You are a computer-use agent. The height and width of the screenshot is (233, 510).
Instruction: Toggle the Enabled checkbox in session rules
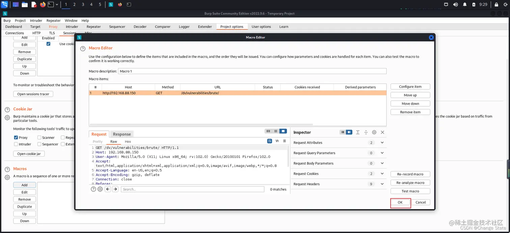pyautogui.click(x=48, y=44)
